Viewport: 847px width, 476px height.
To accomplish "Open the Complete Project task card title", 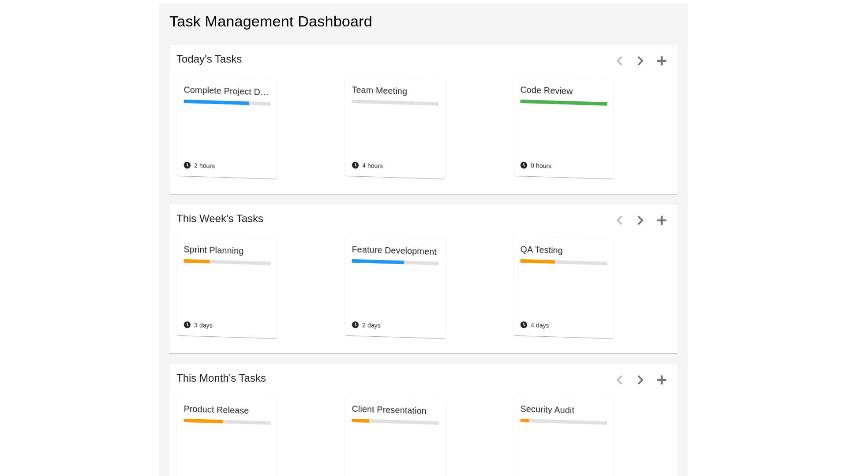I will coord(226,91).
